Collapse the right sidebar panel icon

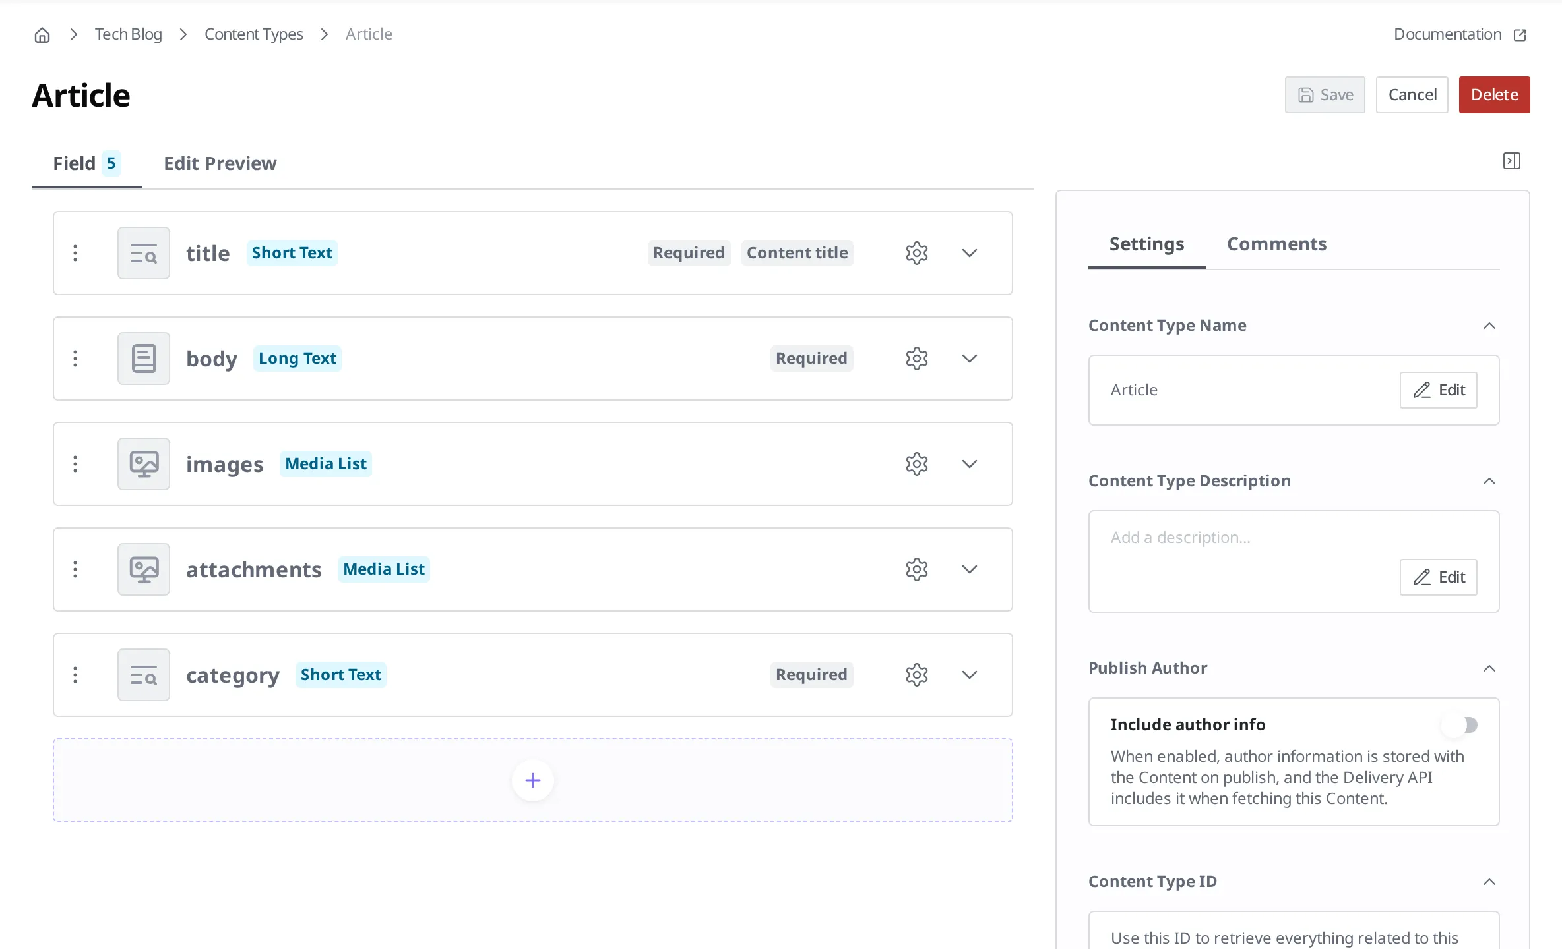(1512, 161)
